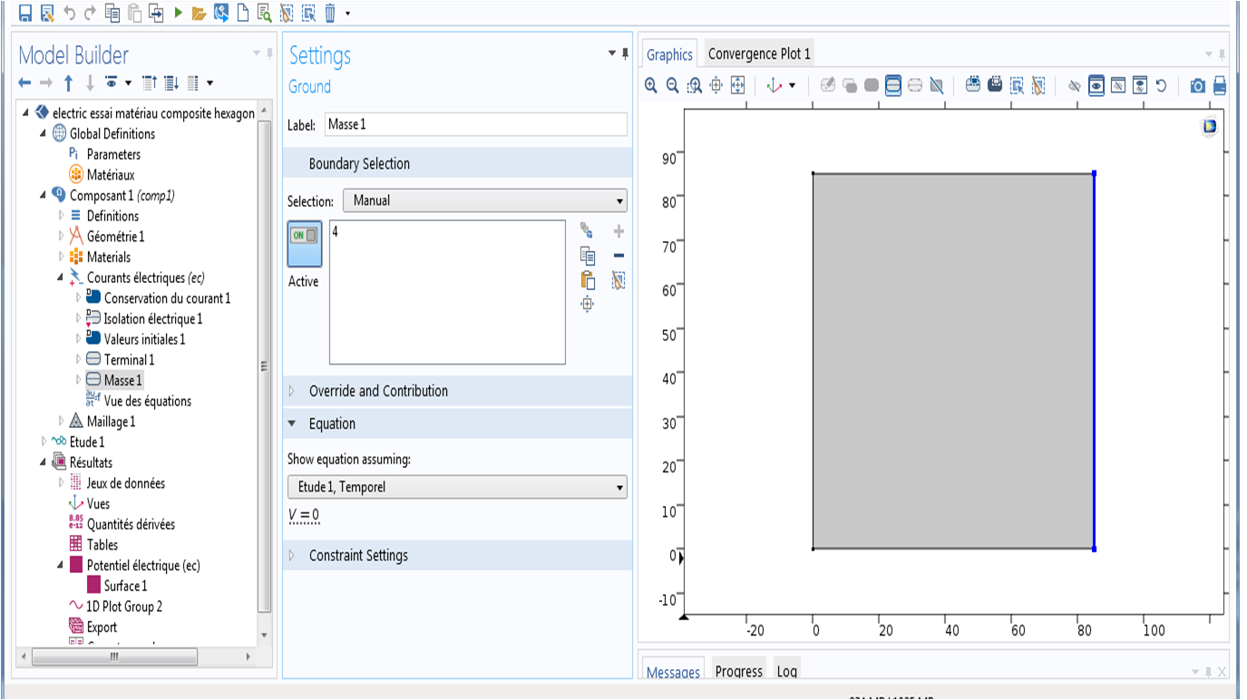Click the Zoom Extents icon in Graphics

pyautogui.click(x=737, y=85)
